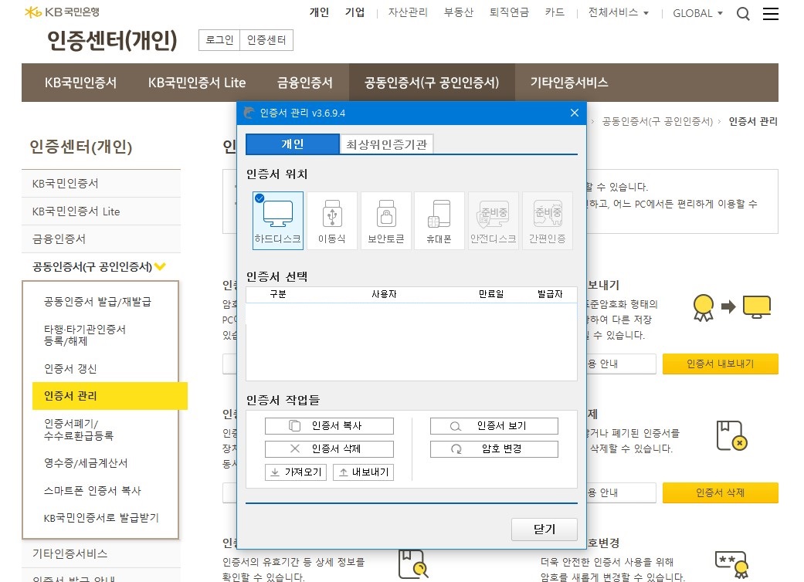The width and height of the screenshot is (804, 582).
Task: Go to 카드 in top menu
Action: click(x=555, y=12)
